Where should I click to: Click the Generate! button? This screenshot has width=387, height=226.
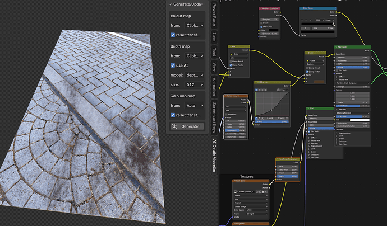(x=187, y=126)
